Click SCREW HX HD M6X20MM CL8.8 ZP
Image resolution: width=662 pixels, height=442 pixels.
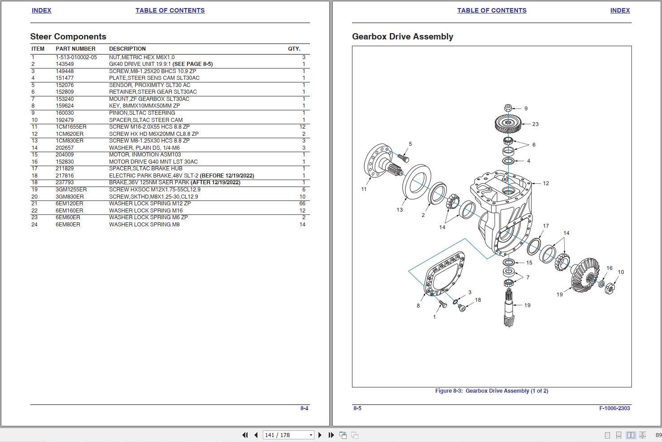[x=153, y=134]
